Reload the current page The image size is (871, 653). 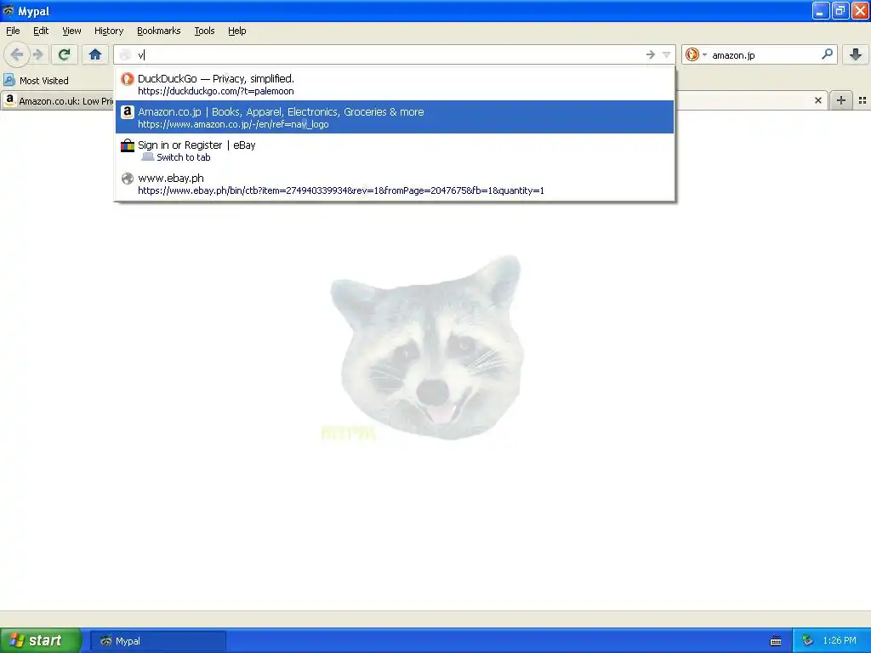(65, 54)
